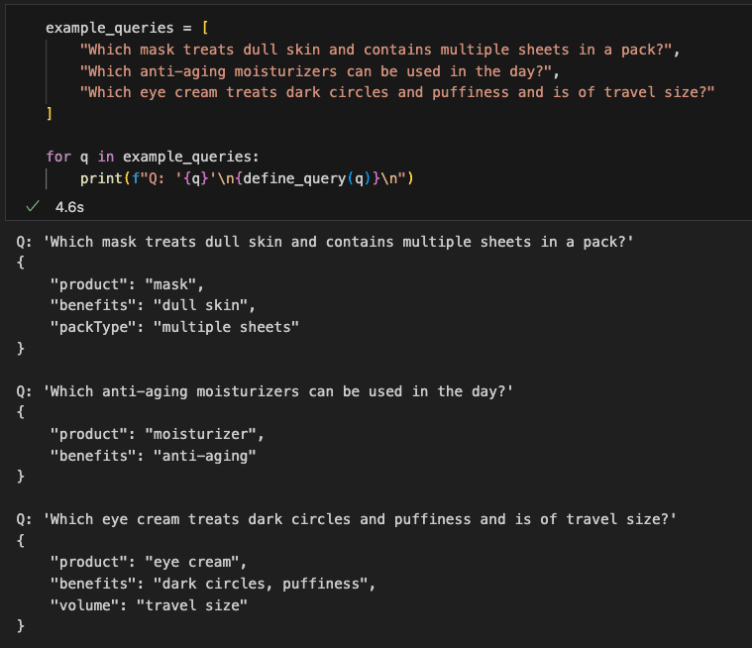Click the second output question about moisturizers
Viewport: 752px width, 648px height.
click(x=265, y=391)
